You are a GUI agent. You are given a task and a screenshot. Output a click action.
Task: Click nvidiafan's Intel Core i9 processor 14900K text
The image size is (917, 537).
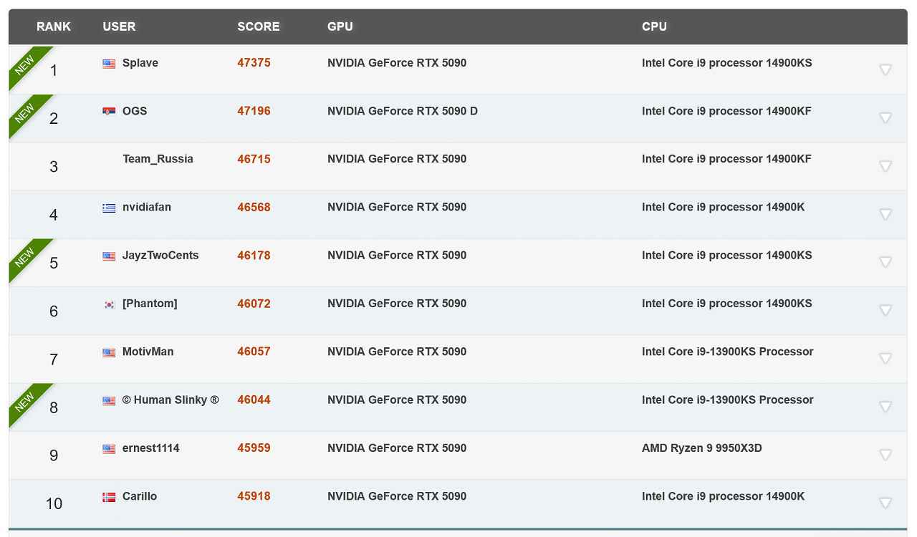tap(724, 207)
